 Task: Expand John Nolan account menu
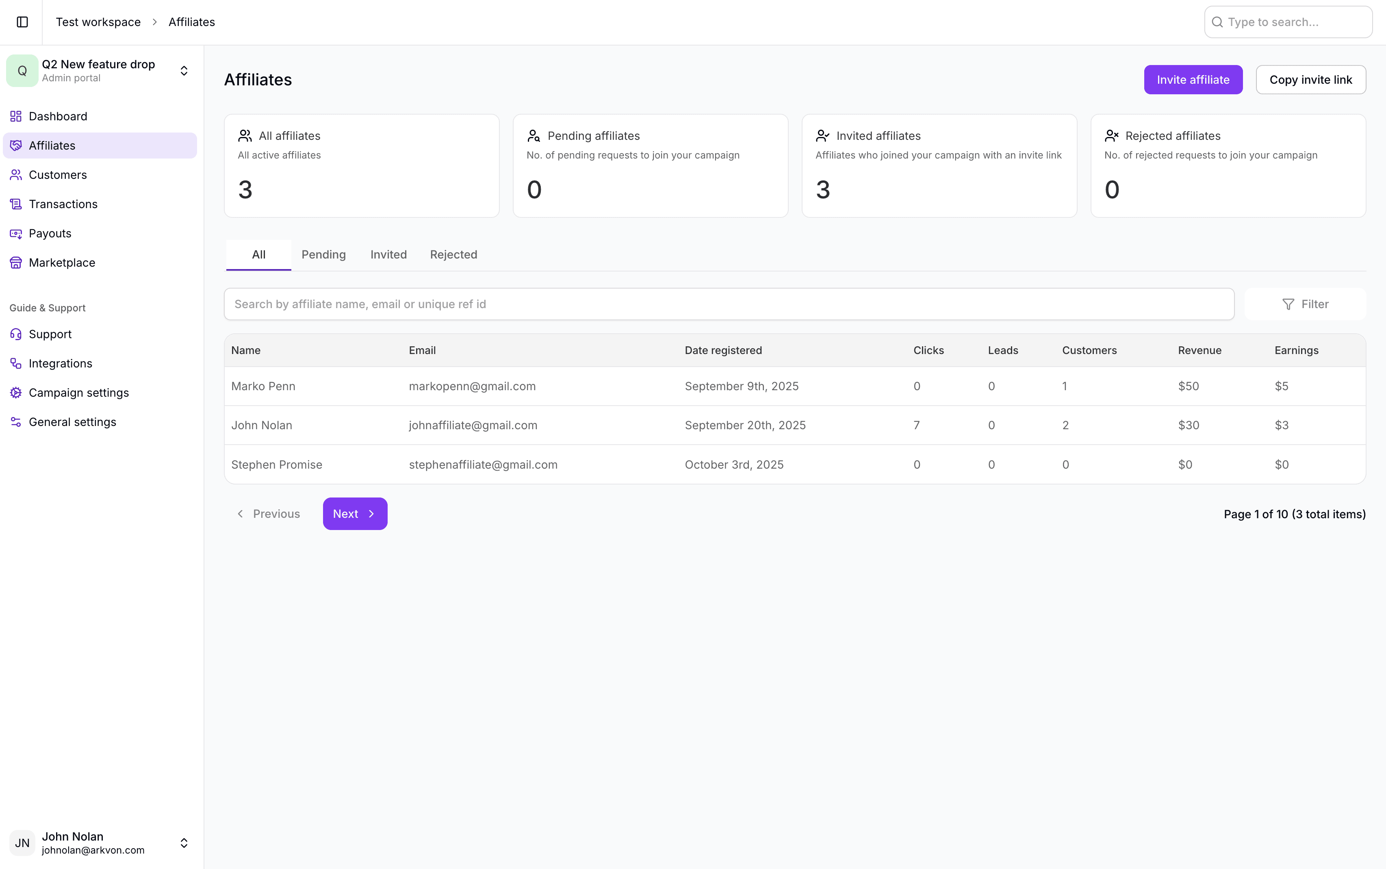click(184, 843)
